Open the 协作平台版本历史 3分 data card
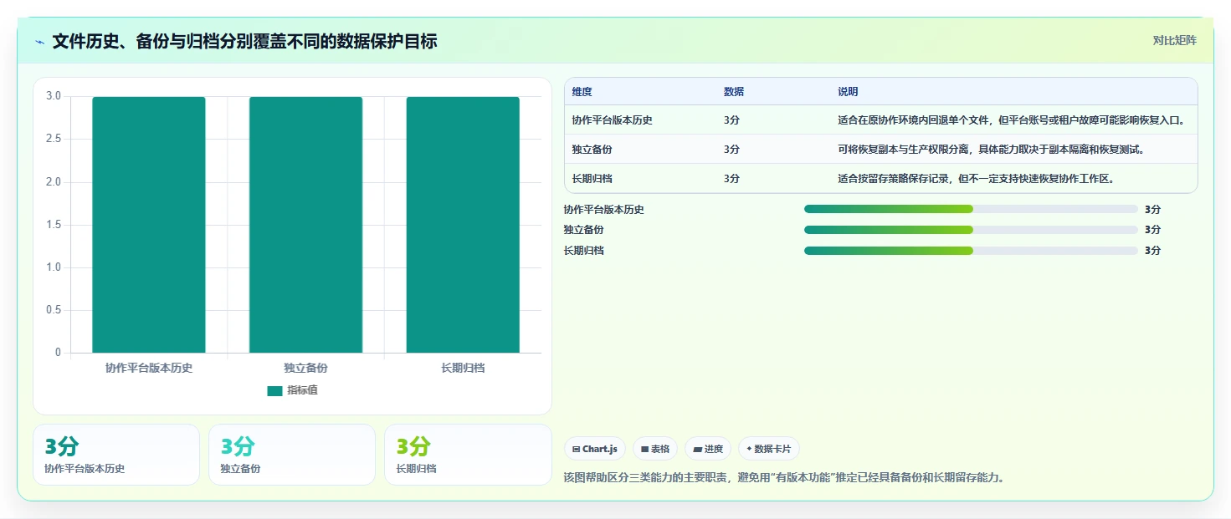The image size is (1231, 519). pyautogui.click(x=116, y=455)
